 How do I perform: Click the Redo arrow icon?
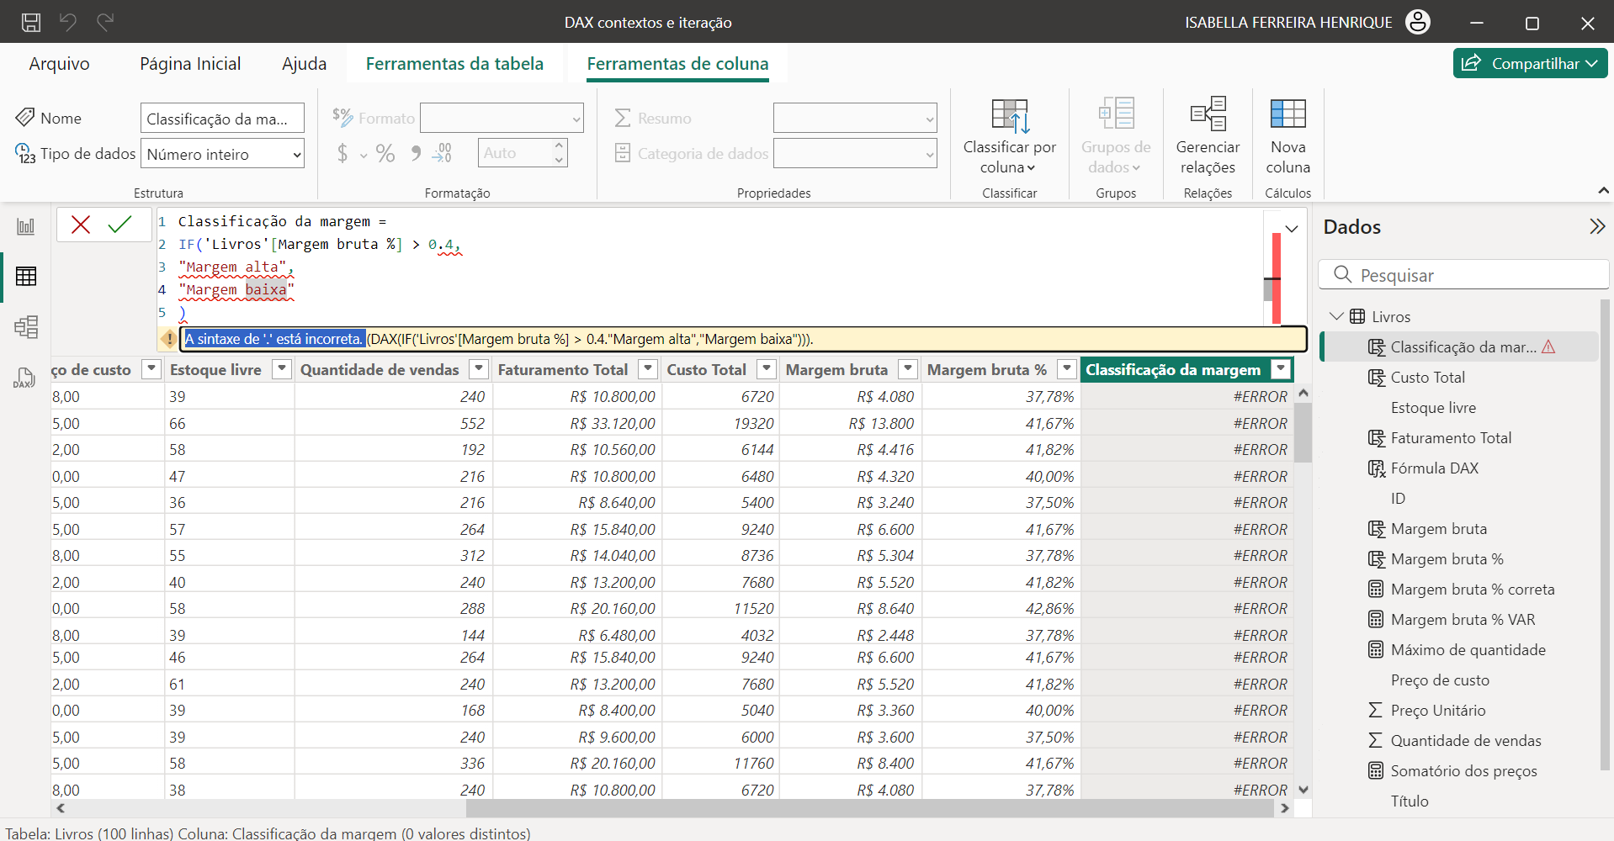click(x=105, y=22)
